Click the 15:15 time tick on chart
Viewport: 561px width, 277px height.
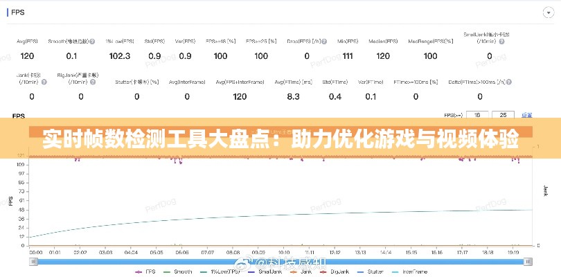pyautogui.click(x=411, y=252)
